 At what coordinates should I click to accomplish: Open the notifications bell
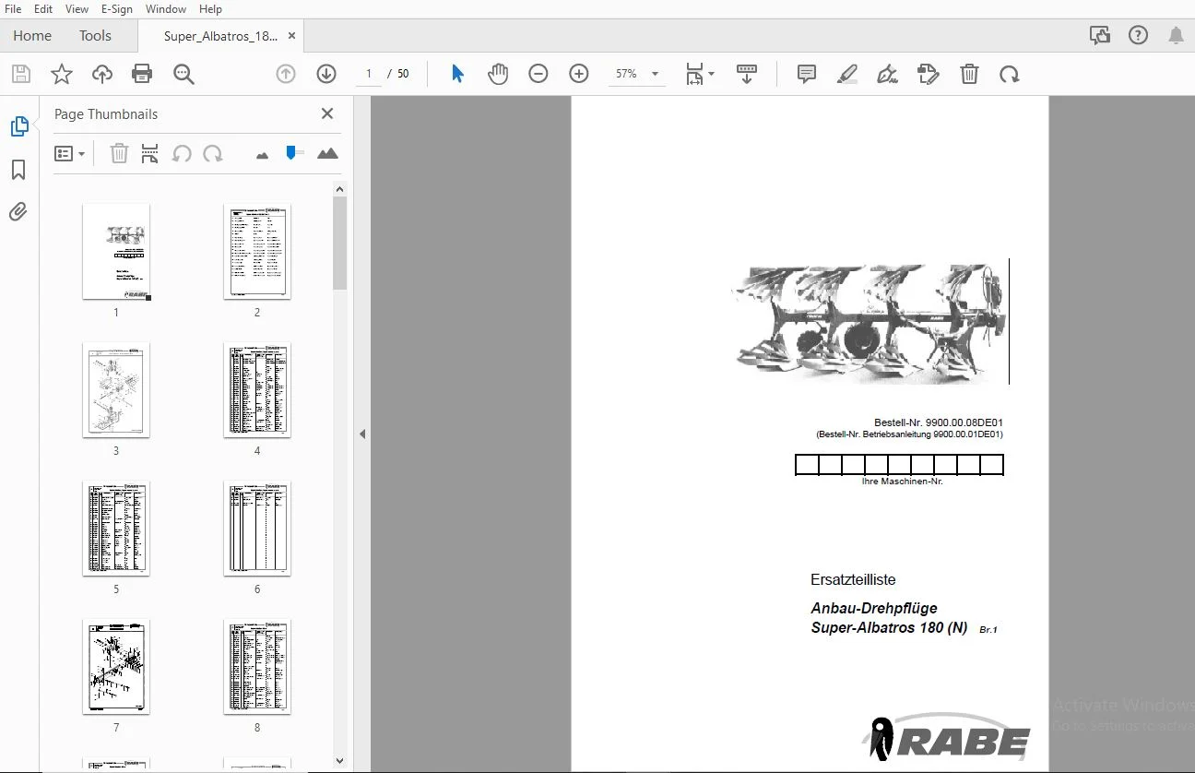point(1176,35)
